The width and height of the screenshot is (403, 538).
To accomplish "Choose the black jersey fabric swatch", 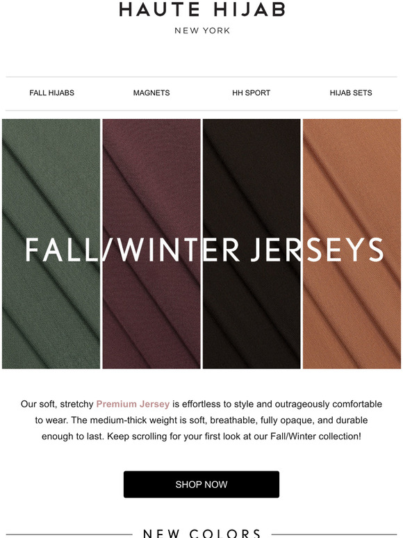I will [x=252, y=243].
